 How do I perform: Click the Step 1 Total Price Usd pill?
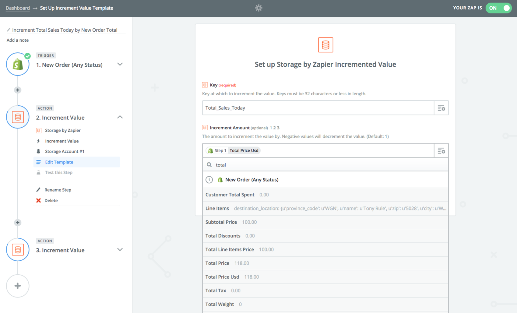[x=233, y=151]
